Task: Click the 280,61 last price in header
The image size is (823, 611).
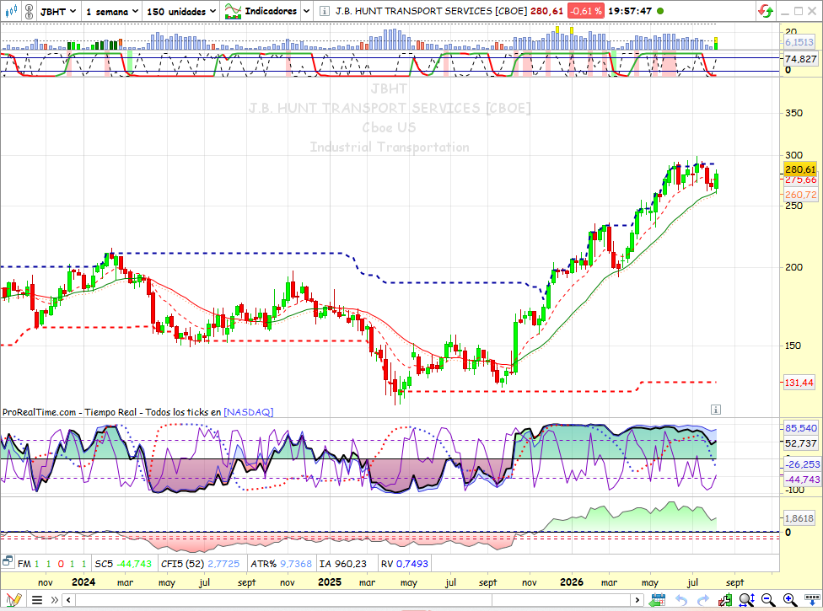Action: click(547, 11)
